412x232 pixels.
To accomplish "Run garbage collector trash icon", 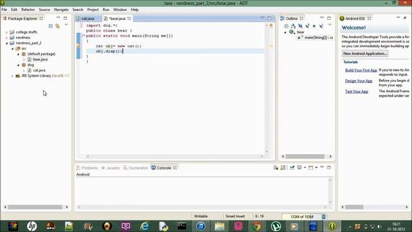I will (x=324, y=217).
